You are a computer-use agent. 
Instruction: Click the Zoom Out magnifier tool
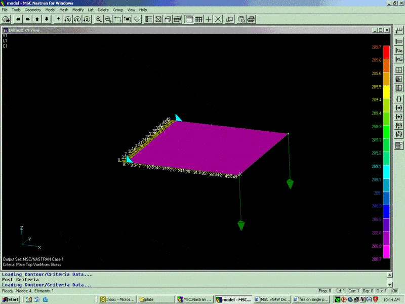click(x=108, y=19)
